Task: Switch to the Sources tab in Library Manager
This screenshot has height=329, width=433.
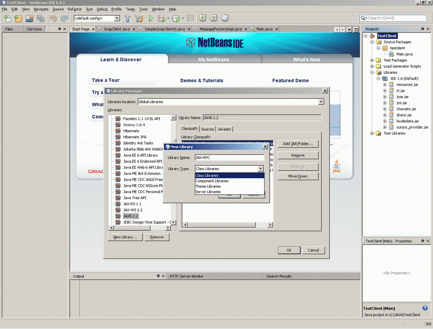Action: (207, 129)
